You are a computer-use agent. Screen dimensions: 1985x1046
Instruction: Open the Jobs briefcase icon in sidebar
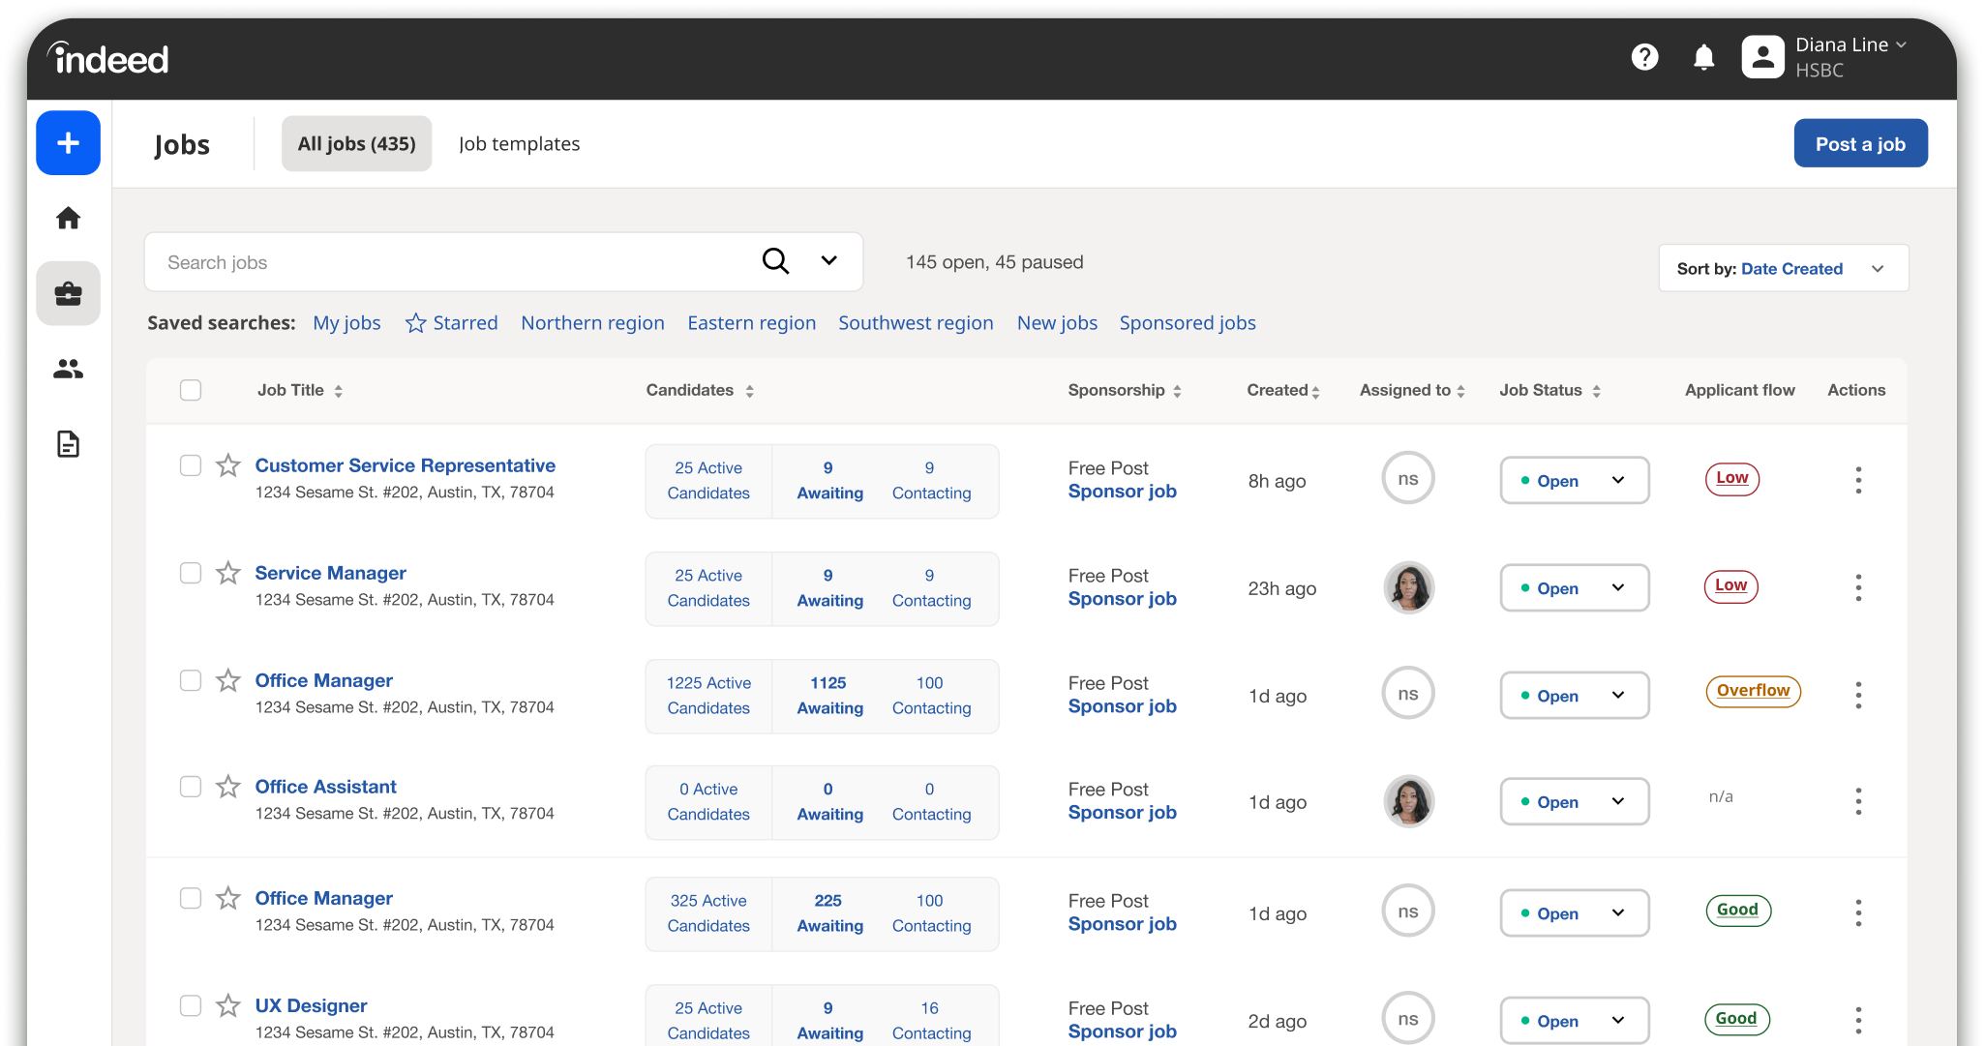click(x=68, y=293)
